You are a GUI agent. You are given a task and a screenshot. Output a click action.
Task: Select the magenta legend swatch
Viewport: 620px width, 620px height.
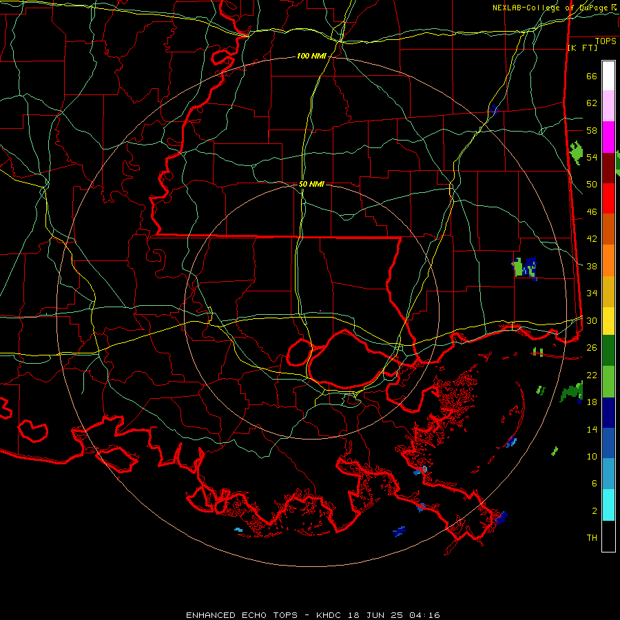click(608, 137)
